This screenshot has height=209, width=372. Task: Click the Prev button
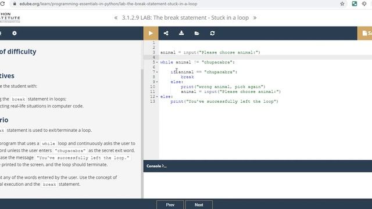coord(170,205)
